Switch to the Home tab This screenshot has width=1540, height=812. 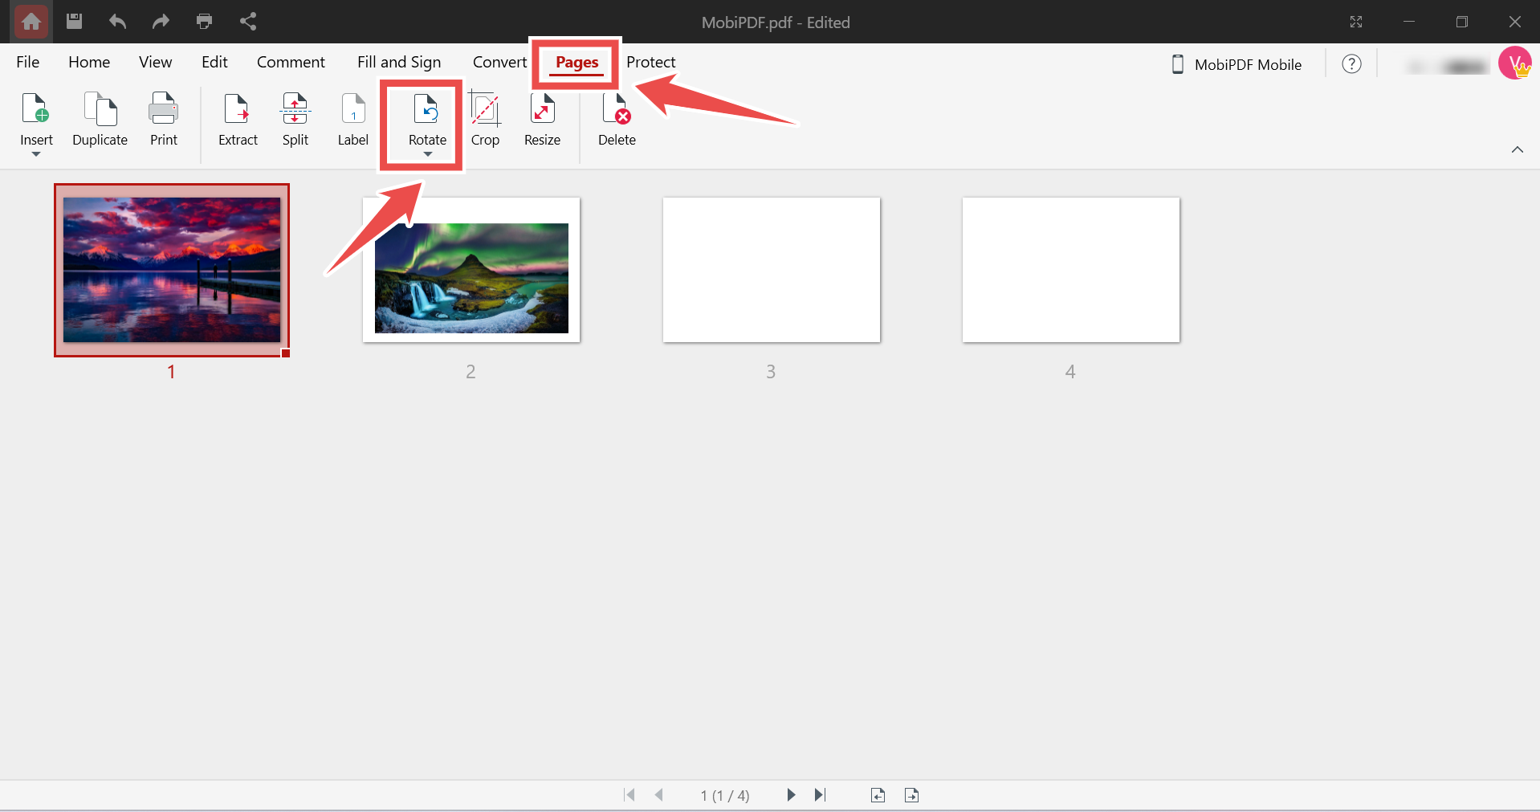[89, 62]
